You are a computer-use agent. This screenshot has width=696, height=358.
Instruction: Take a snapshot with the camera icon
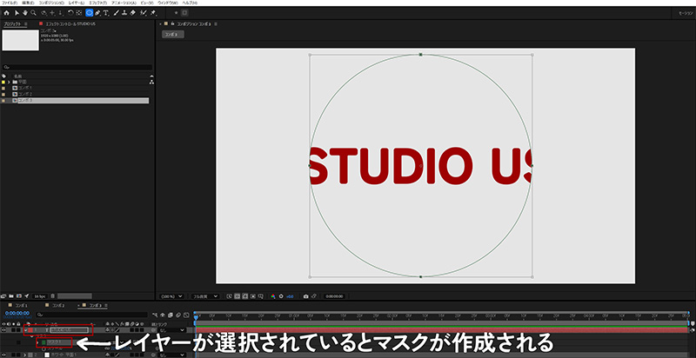point(306,296)
